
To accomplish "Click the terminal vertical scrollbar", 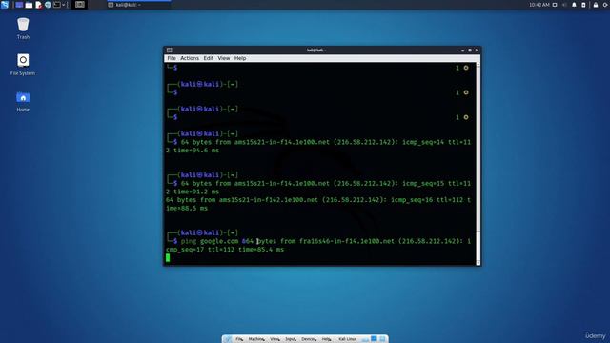I will pos(478,164).
